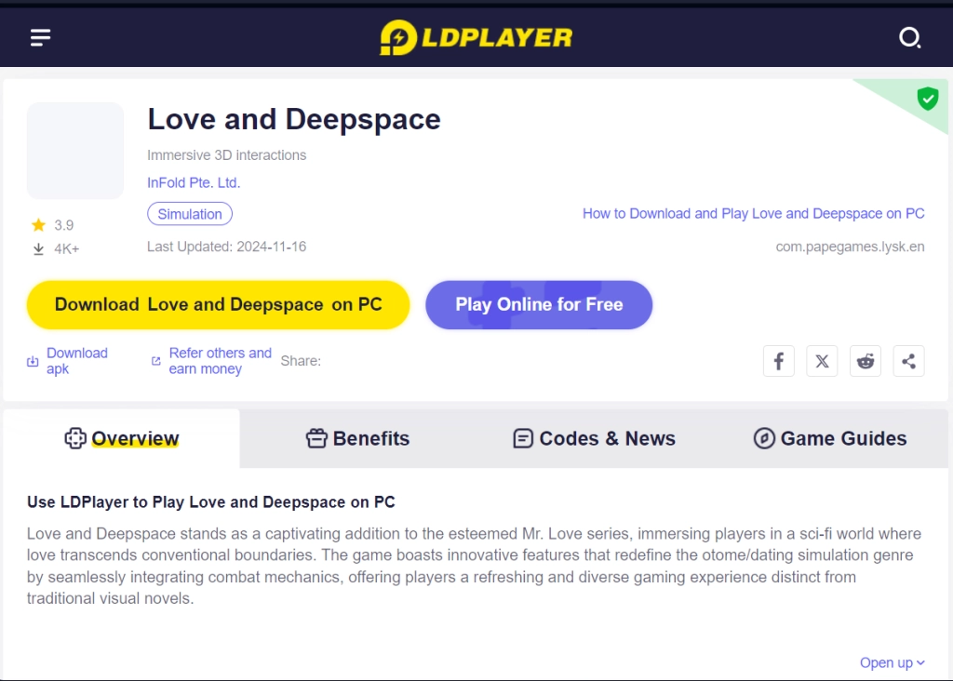Click Download Love and Deepspace on PC
953x681 pixels.
point(218,305)
